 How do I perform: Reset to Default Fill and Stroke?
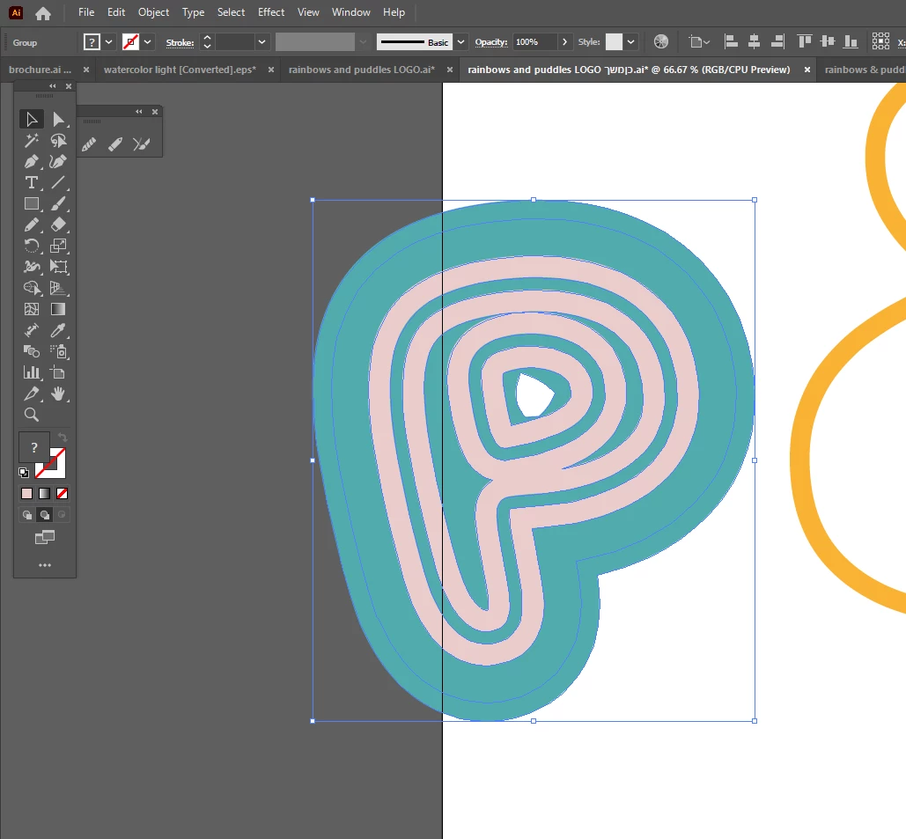point(24,473)
